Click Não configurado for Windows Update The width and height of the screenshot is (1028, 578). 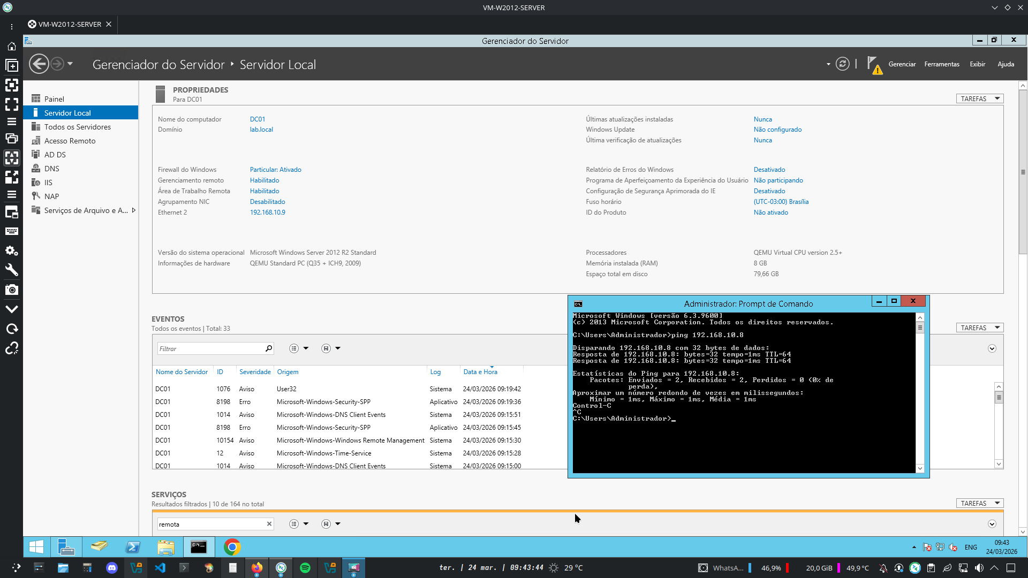coord(777,130)
